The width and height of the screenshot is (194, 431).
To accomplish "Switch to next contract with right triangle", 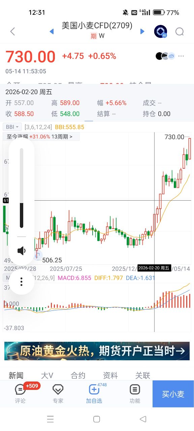I will 142,31.
